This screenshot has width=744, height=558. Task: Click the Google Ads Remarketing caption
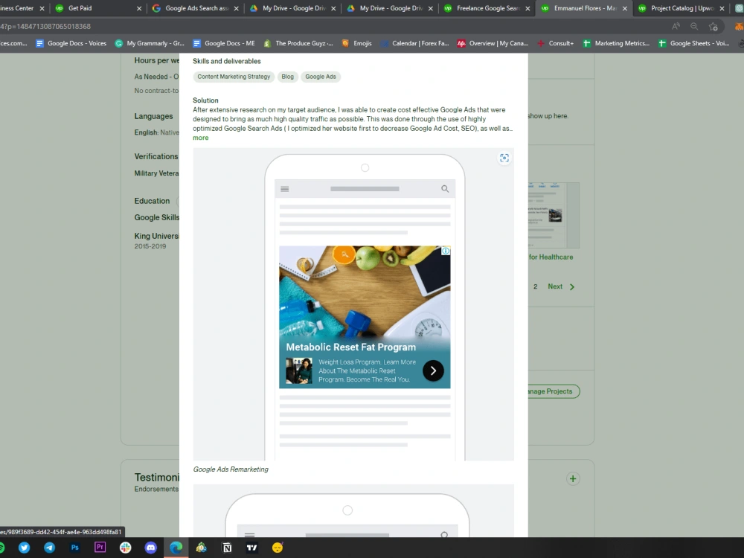pyautogui.click(x=231, y=469)
